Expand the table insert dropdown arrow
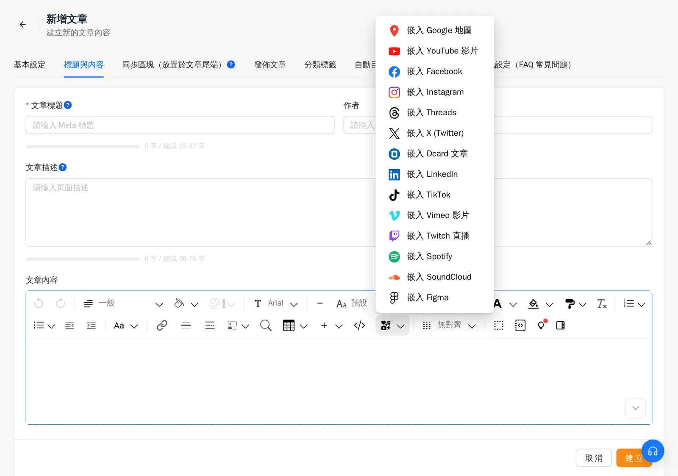678x476 pixels. (x=303, y=326)
